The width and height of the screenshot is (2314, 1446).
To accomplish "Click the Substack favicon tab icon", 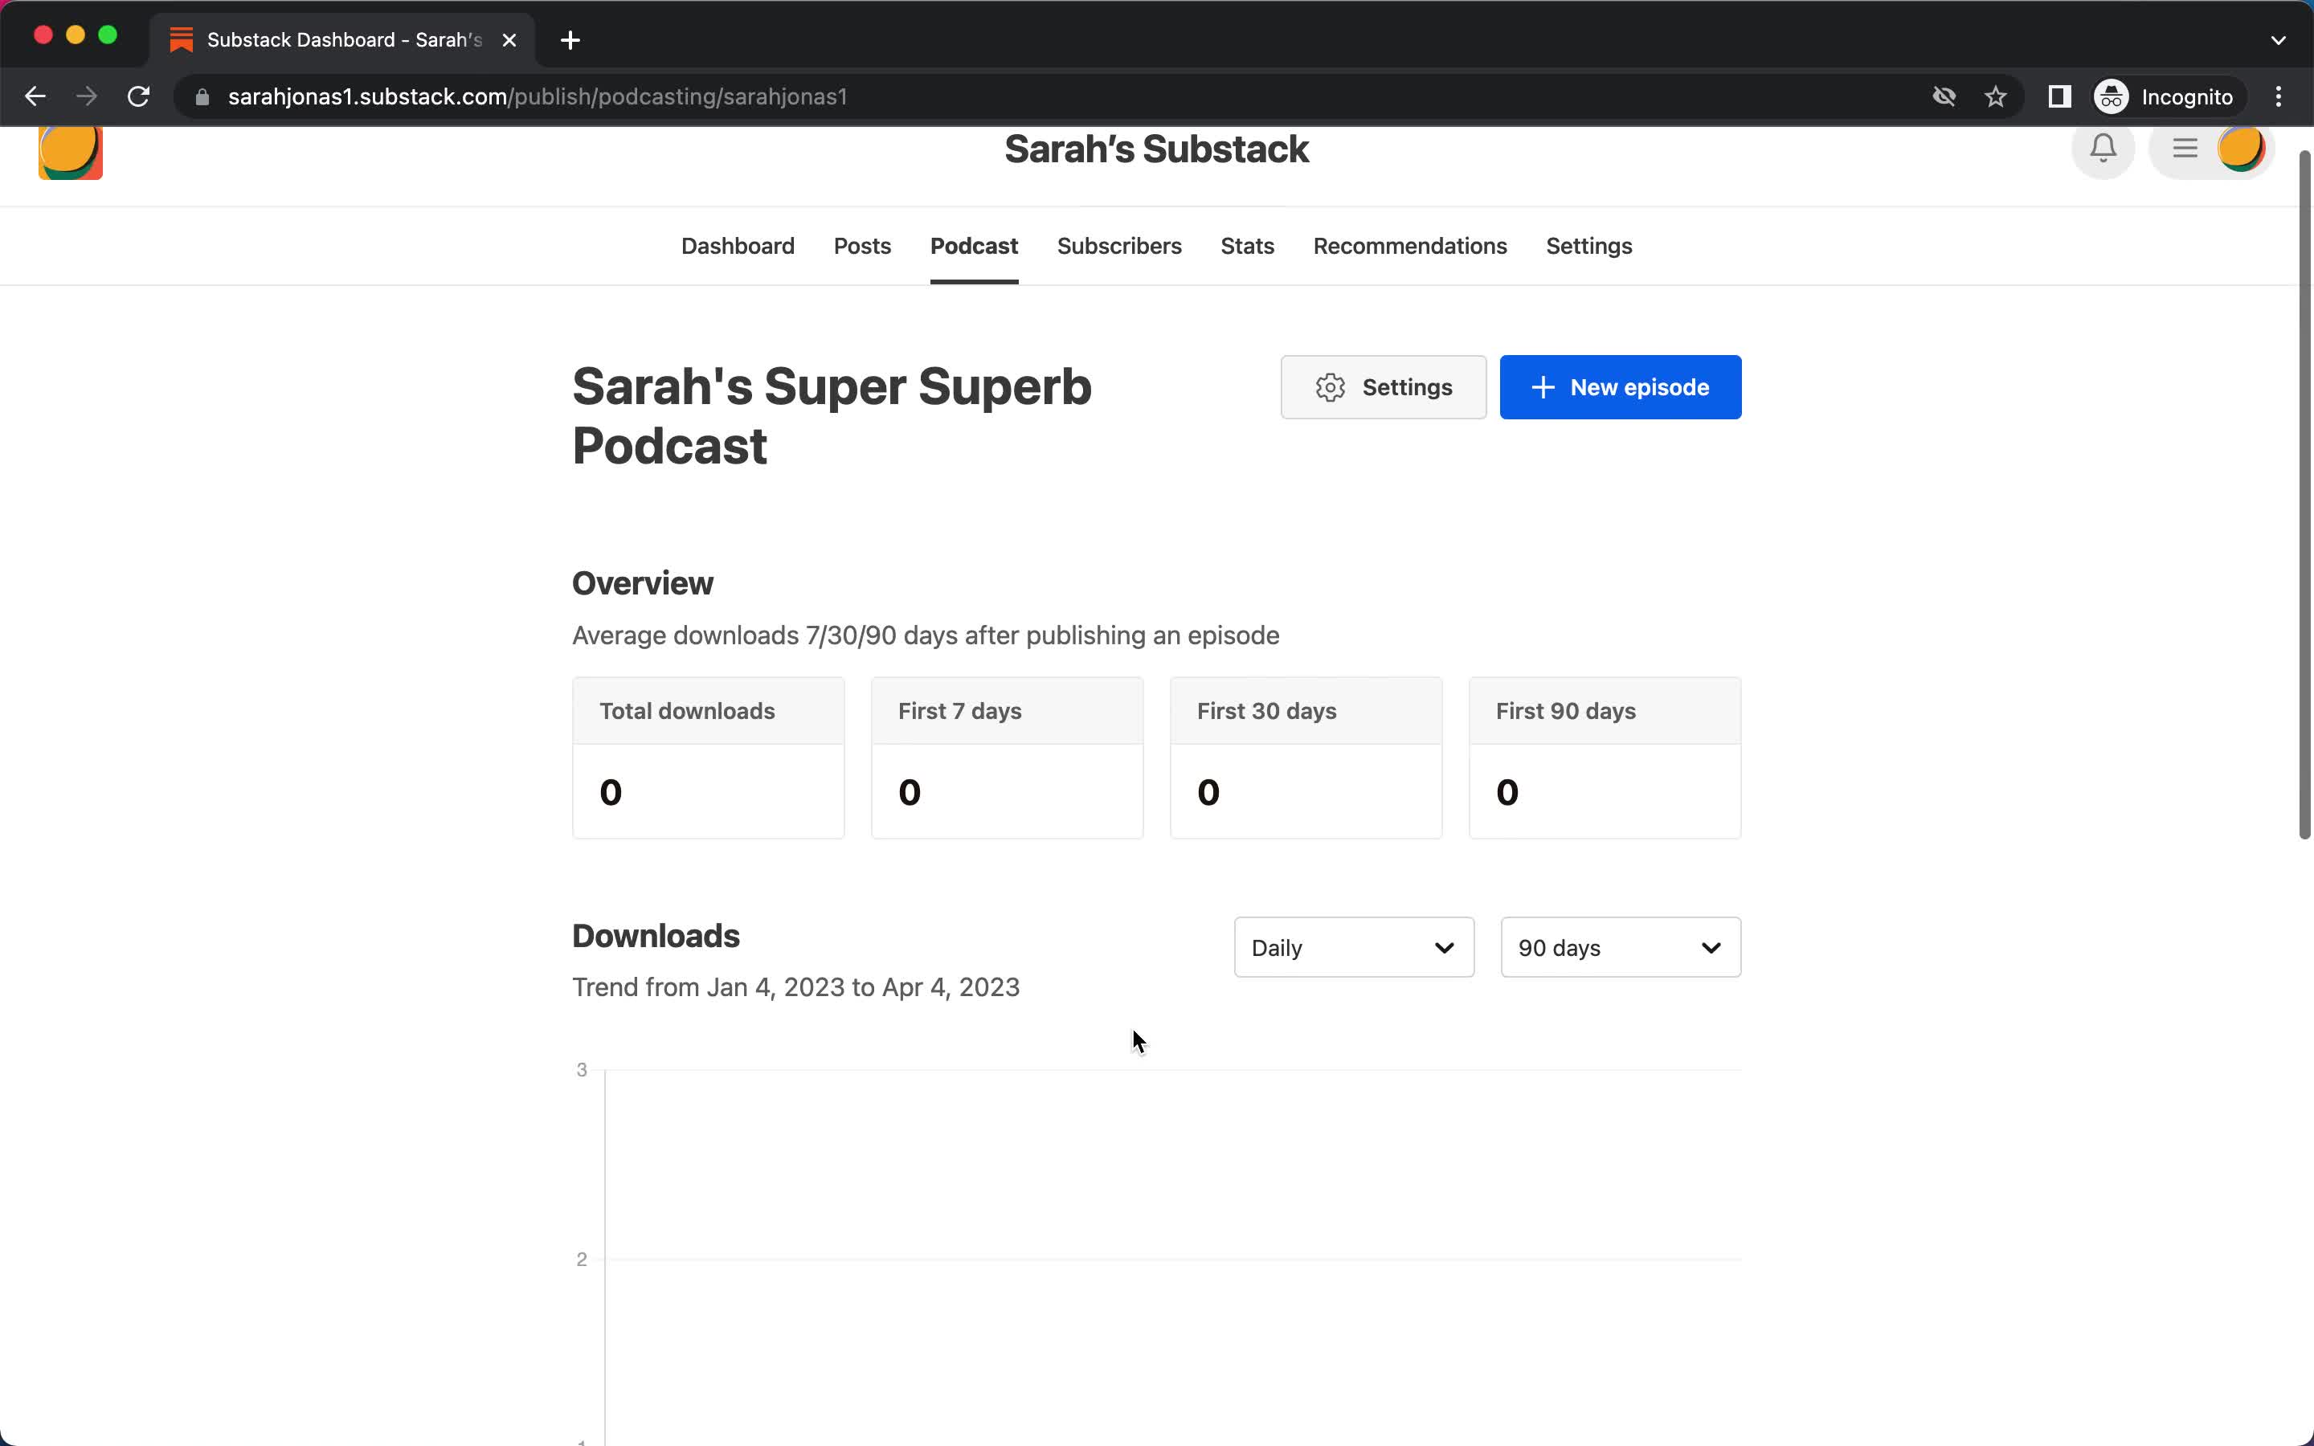I will (x=180, y=39).
